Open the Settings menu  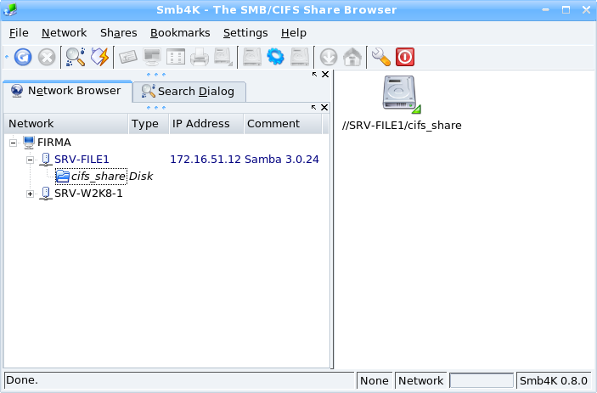245,33
